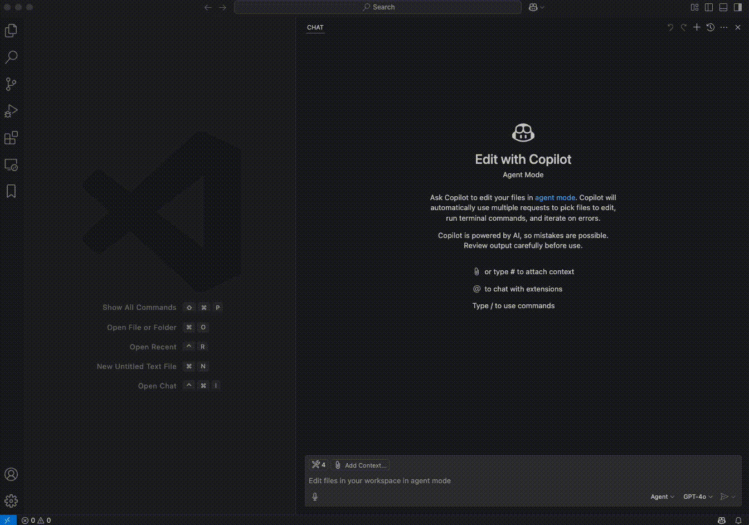Click Open Chat text

point(157,386)
